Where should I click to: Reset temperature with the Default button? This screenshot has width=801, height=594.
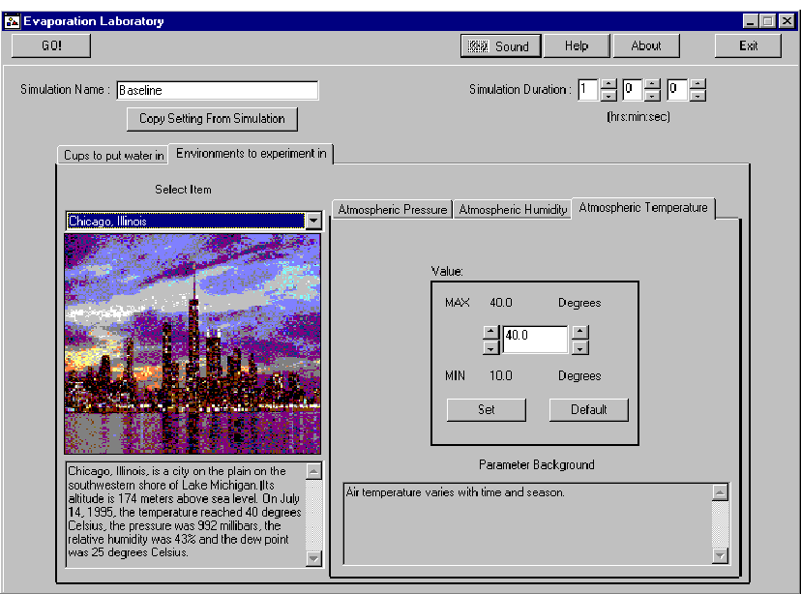pos(588,409)
